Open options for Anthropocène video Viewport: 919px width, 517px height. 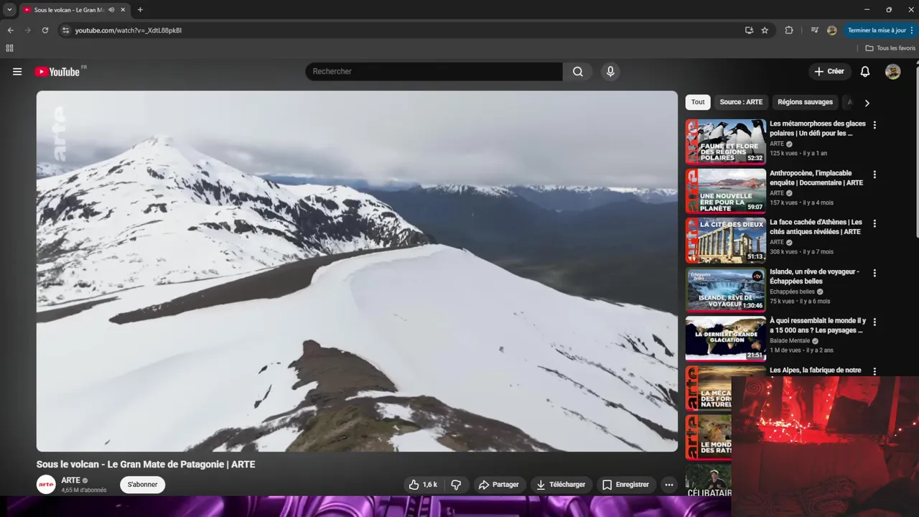click(874, 174)
